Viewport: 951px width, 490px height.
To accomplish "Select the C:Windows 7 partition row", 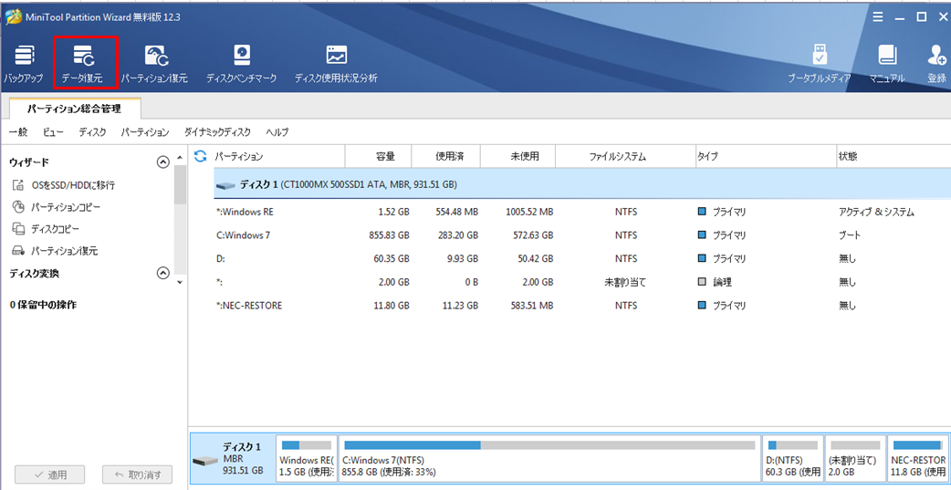I will (x=581, y=235).
